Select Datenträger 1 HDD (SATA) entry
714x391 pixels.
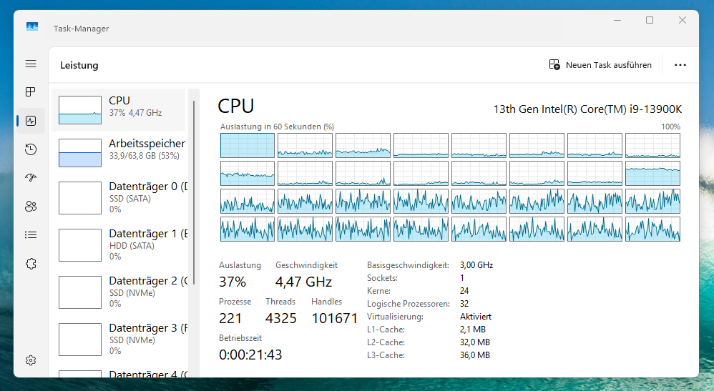[118, 245]
